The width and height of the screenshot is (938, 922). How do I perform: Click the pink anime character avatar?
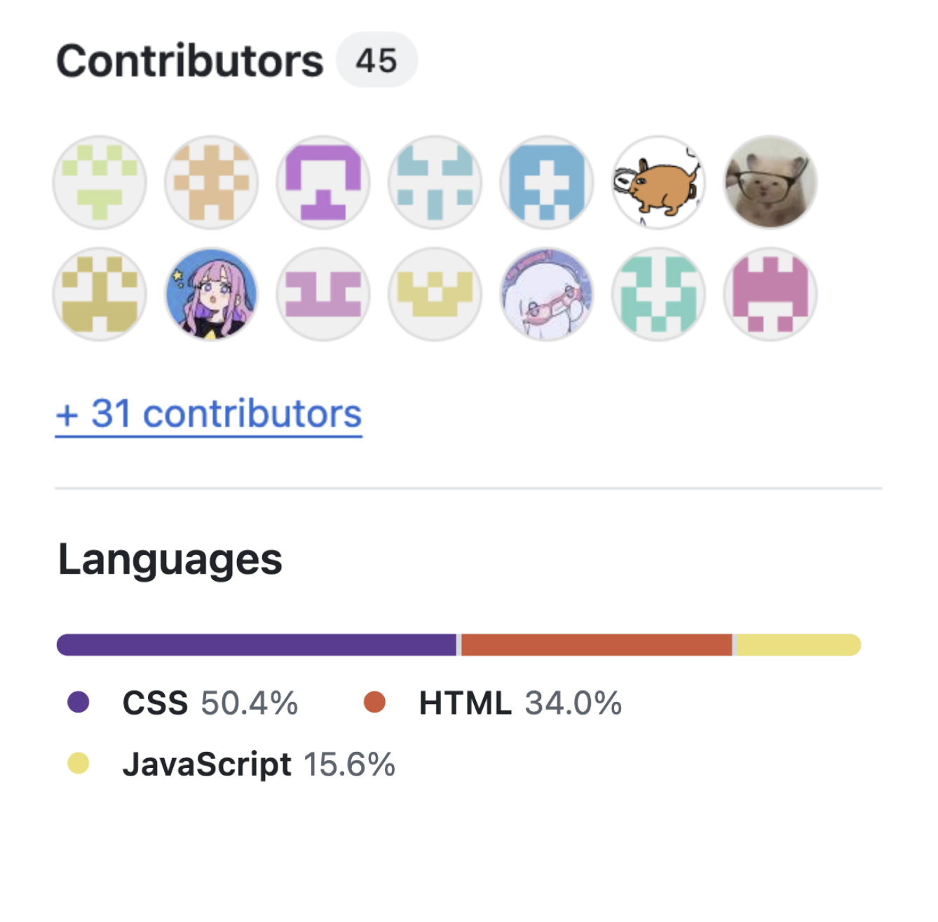[211, 294]
